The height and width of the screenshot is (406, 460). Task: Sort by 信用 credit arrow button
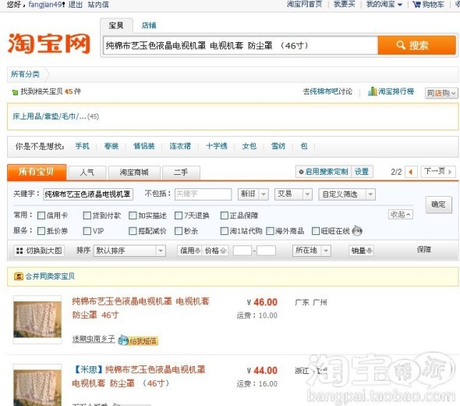click(x=189, y=251)
